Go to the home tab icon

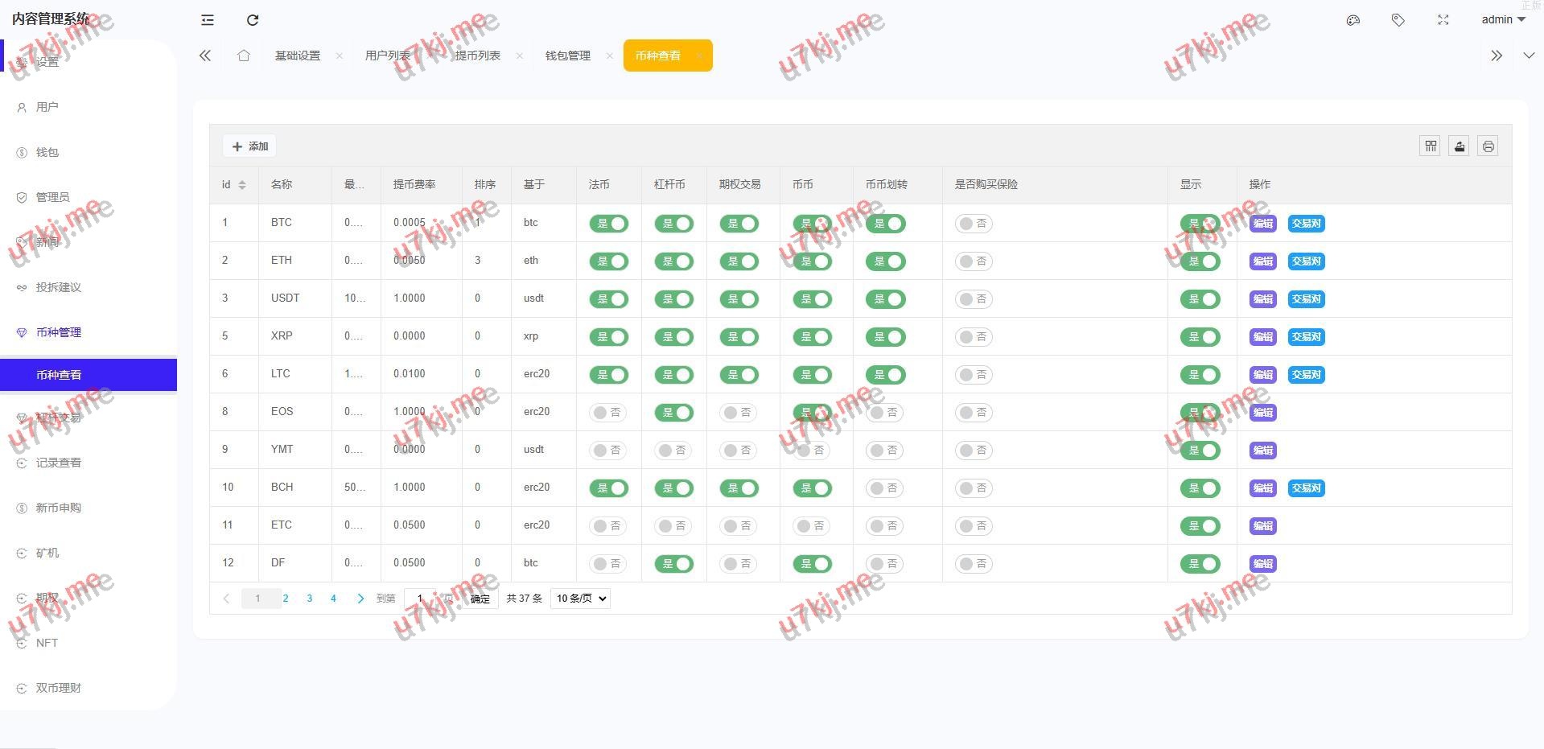[244, 56]
